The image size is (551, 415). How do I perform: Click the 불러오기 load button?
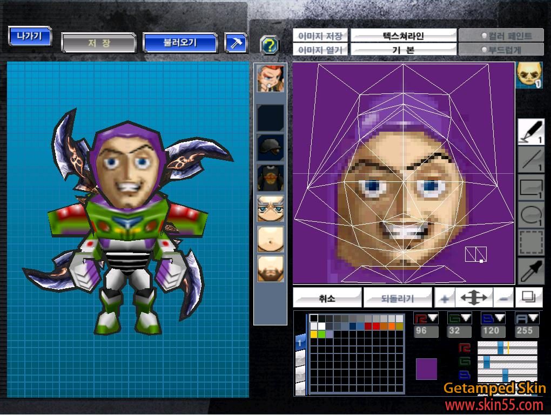tap(180, 43)
